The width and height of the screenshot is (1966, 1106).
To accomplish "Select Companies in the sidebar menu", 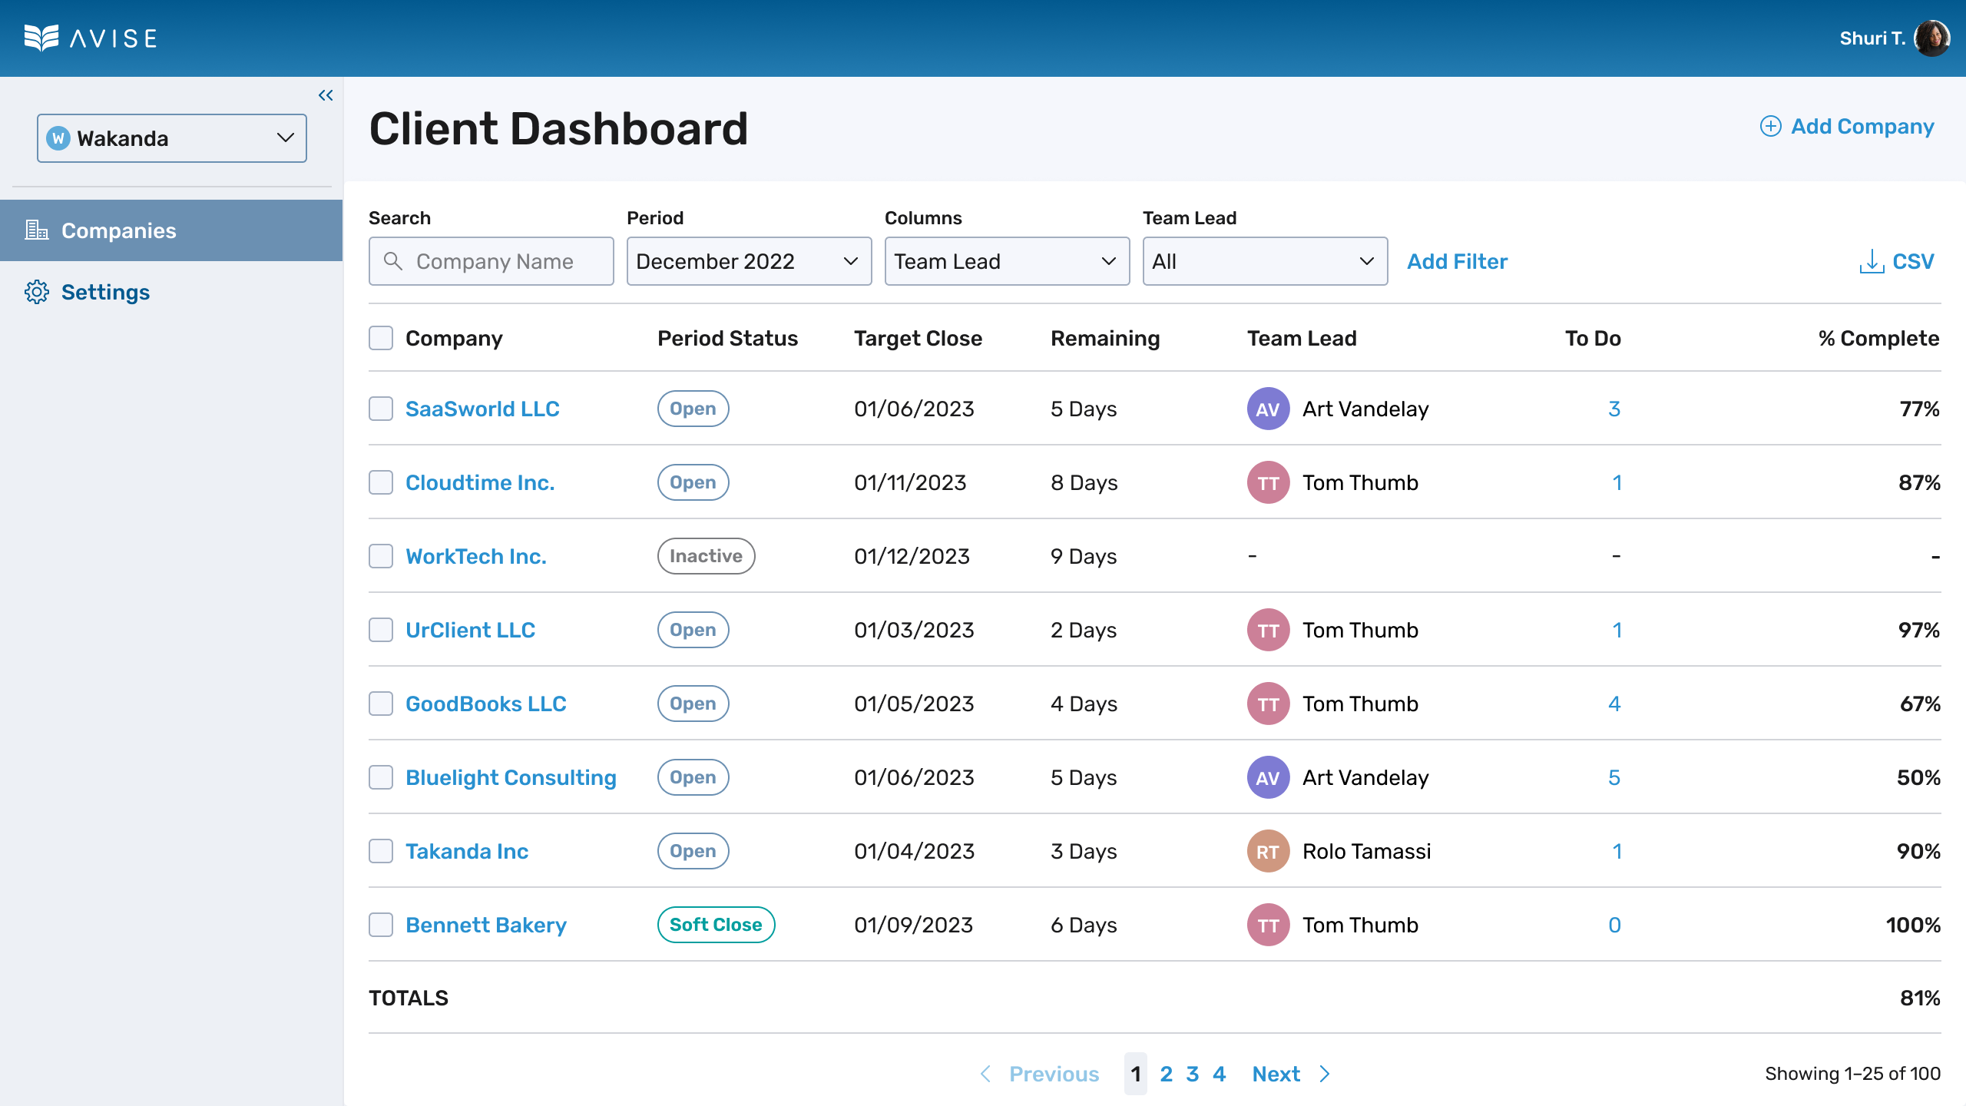I will pyautogui.click(x=118, y=230).
